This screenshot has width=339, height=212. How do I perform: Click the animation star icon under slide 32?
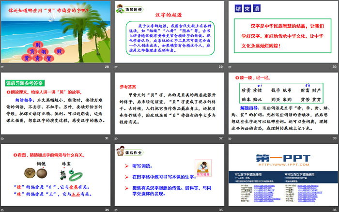(x=116, y=138)
